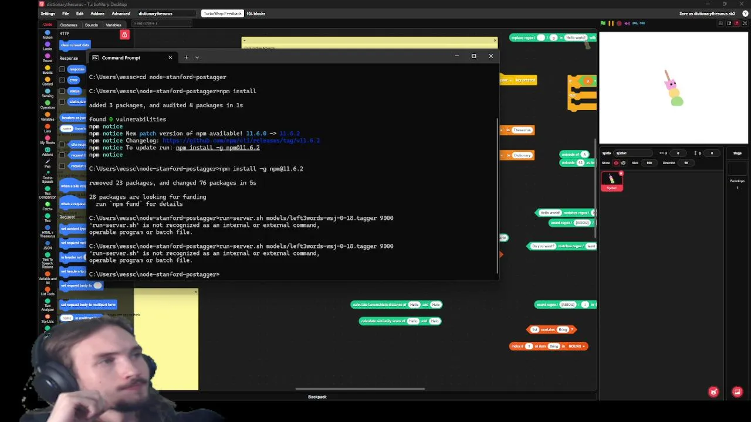Mute project with the speaker icon
Viewport: 751px width, 422px height.
627,23
